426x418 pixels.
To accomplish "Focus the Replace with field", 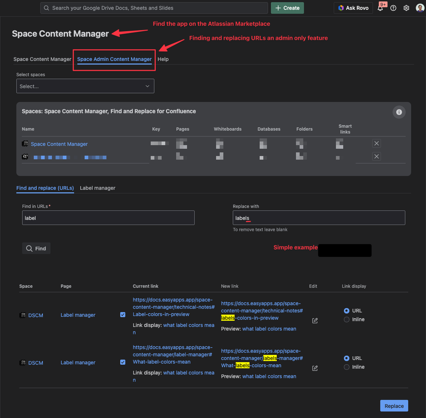I will [319, 218].
